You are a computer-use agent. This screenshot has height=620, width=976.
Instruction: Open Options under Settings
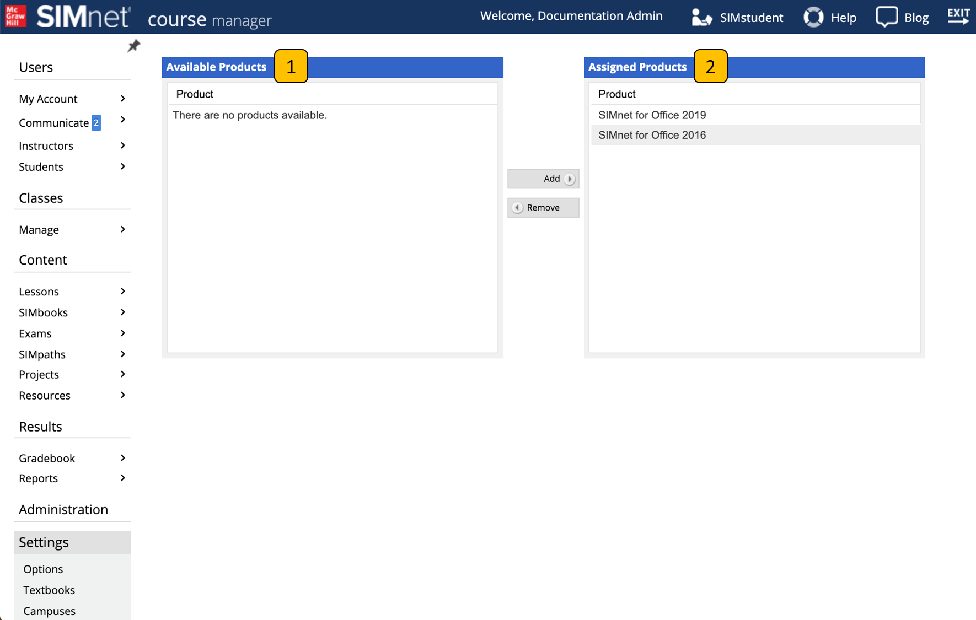point(43,569)
